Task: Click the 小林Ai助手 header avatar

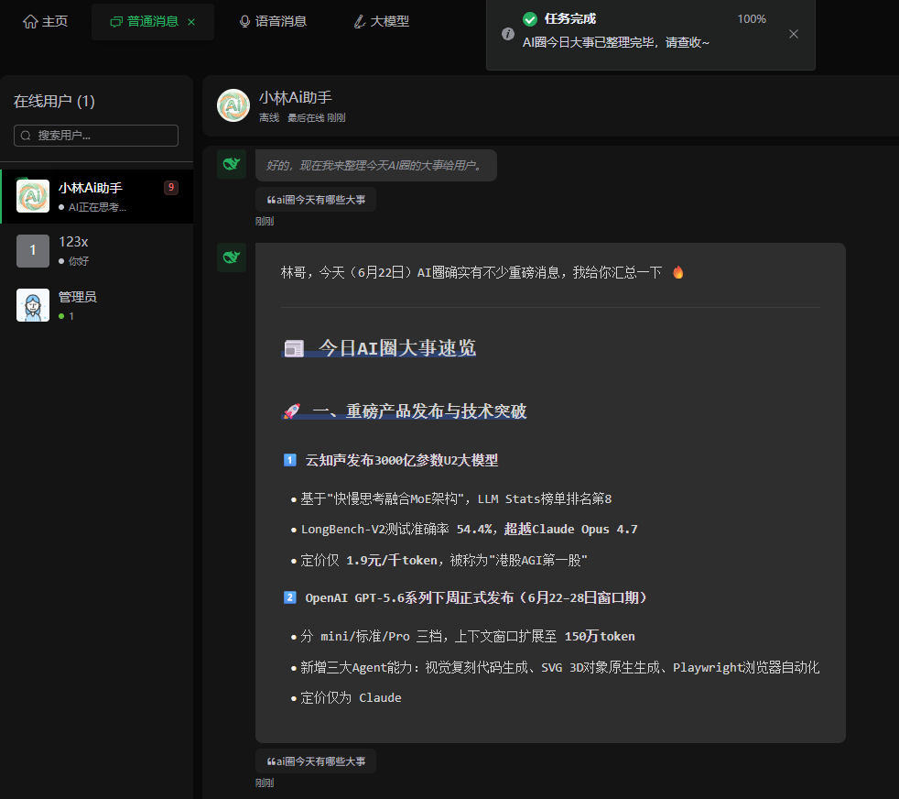Action: [x=233, y=105]
